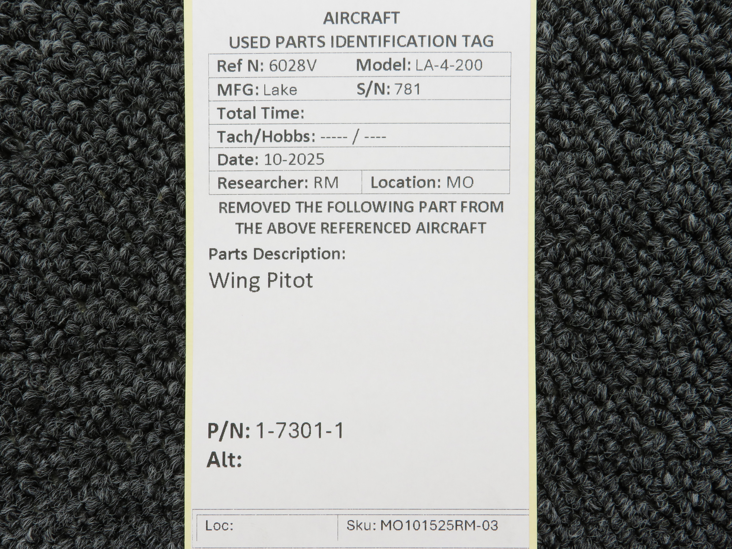Click THE ABOVE REFERENCED AIRCRAFT line
Screen dimensions: 732x549
(361, 228)
